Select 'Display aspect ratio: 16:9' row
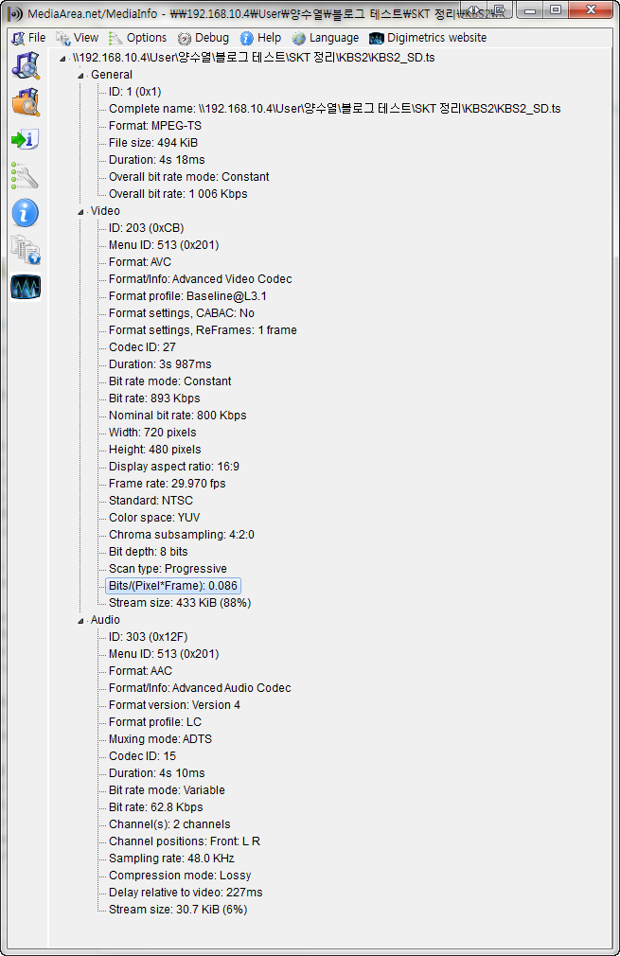 [174, 467]
